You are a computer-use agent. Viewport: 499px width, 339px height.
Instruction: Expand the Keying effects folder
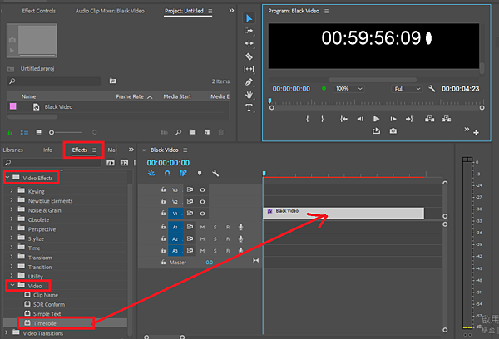[x=12, y=191]
